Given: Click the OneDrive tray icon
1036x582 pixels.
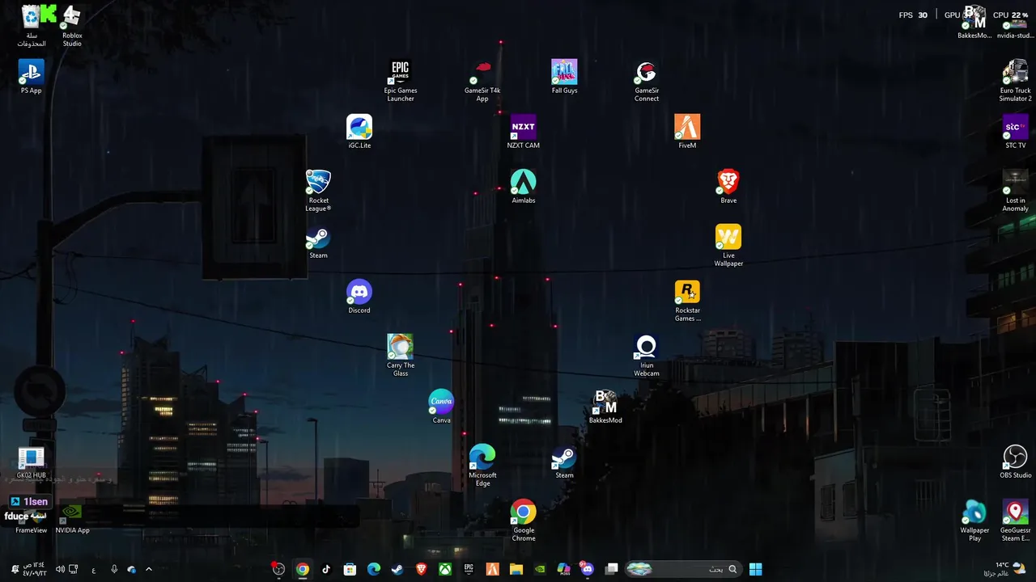Looking at the screenshot, I should point(131,569).
